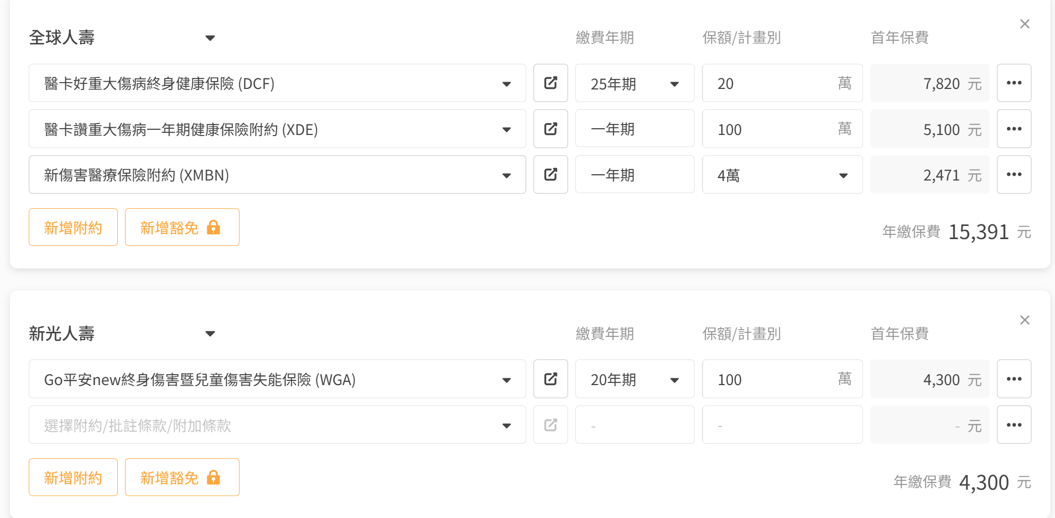This screenshot has width=1055, height=518.
Task: Open more options for the empty rider row
Action: coord(1014,425)
